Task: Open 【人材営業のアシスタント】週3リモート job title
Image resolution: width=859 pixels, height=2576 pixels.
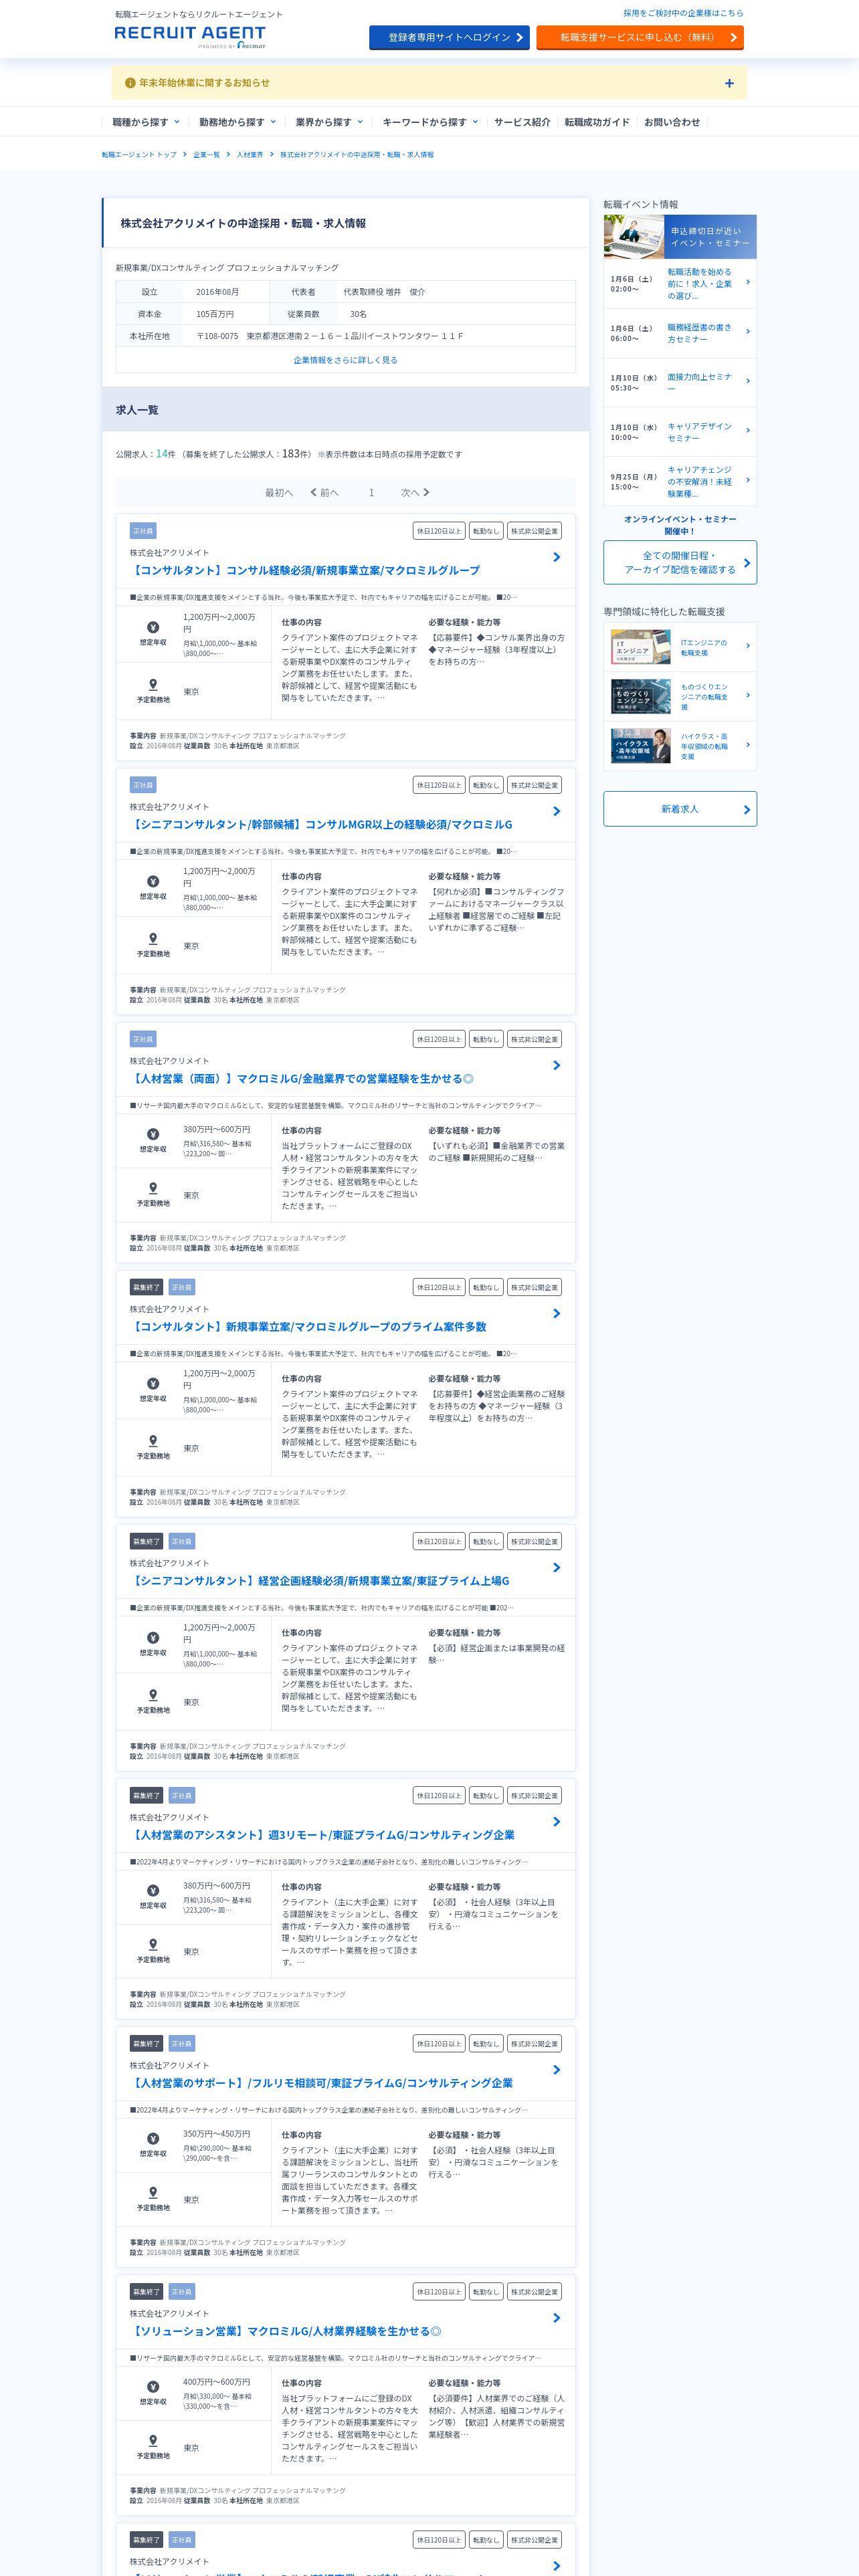Action: pos(322,1834)
